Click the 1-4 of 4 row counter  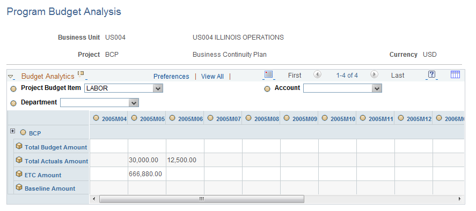coord(347,75)
